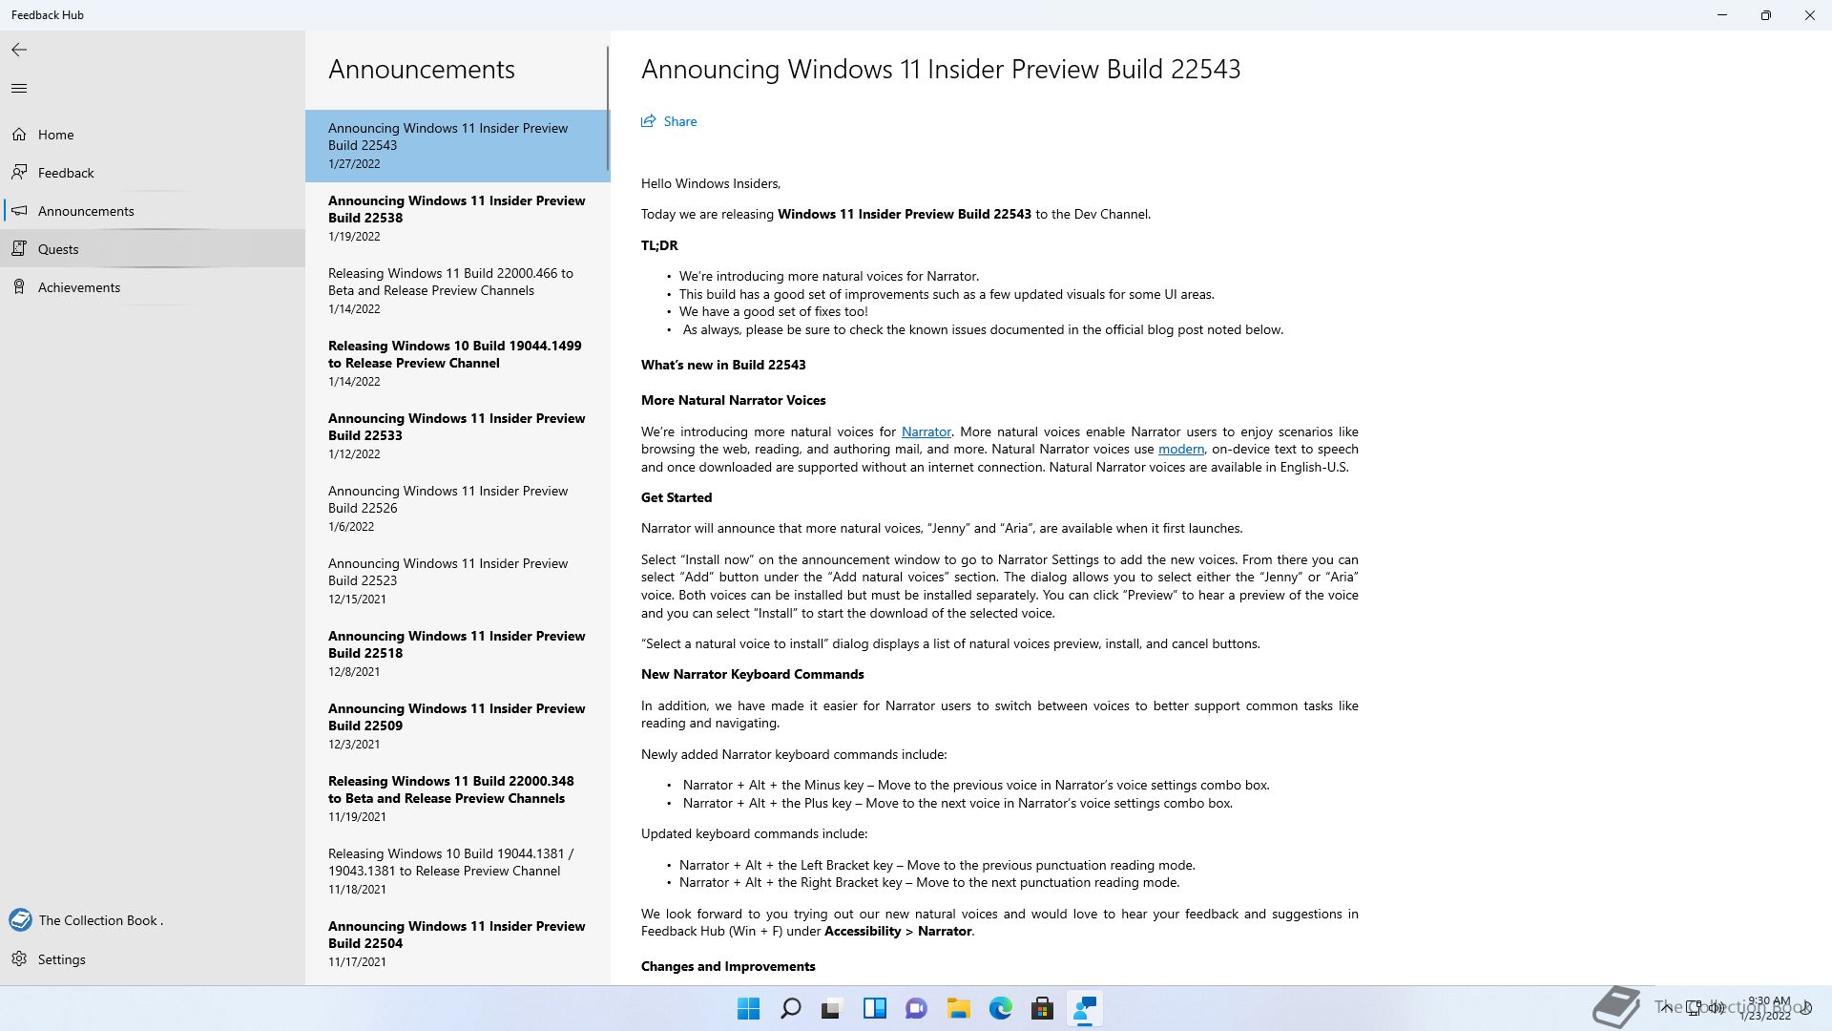Follow the modern hyperlink
This screenshot has height=1031, width=1832.
tap(1181, 449)
